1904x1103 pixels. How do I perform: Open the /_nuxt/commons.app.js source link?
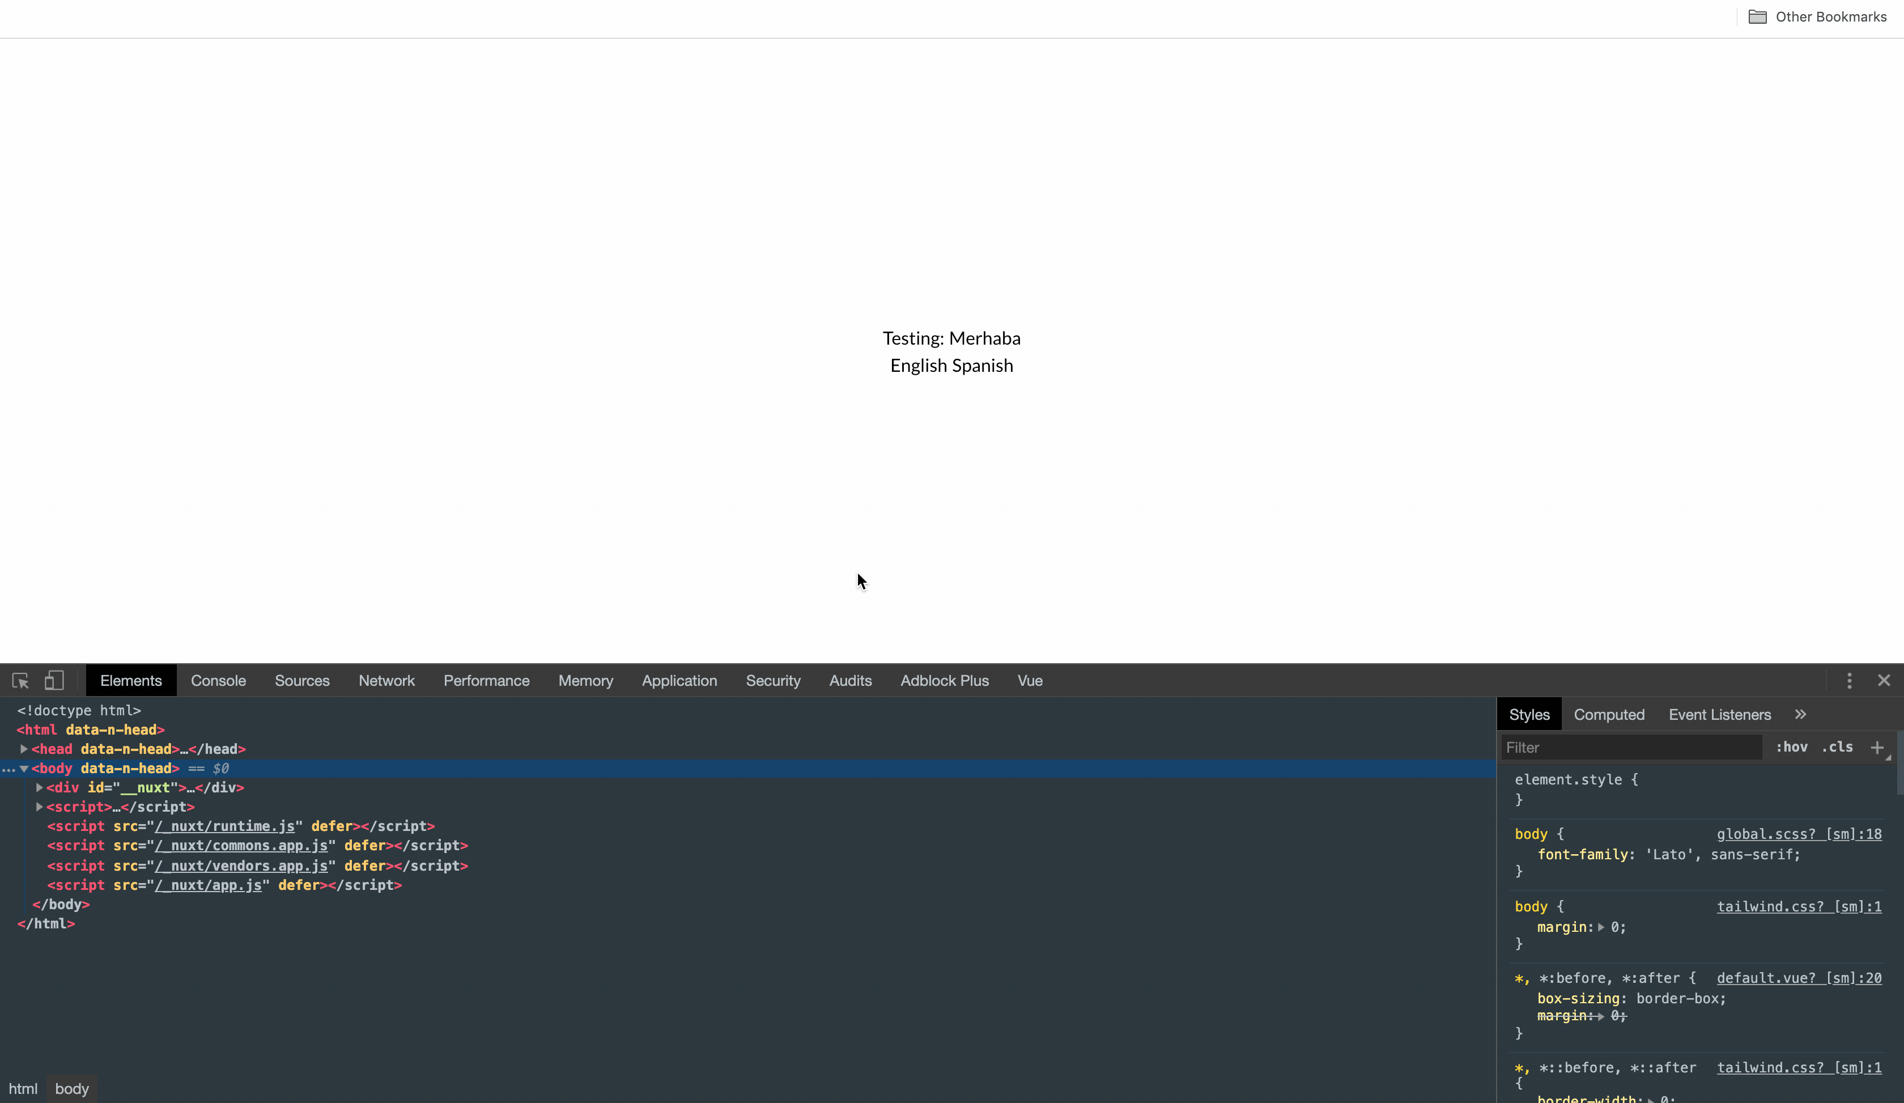241,845
